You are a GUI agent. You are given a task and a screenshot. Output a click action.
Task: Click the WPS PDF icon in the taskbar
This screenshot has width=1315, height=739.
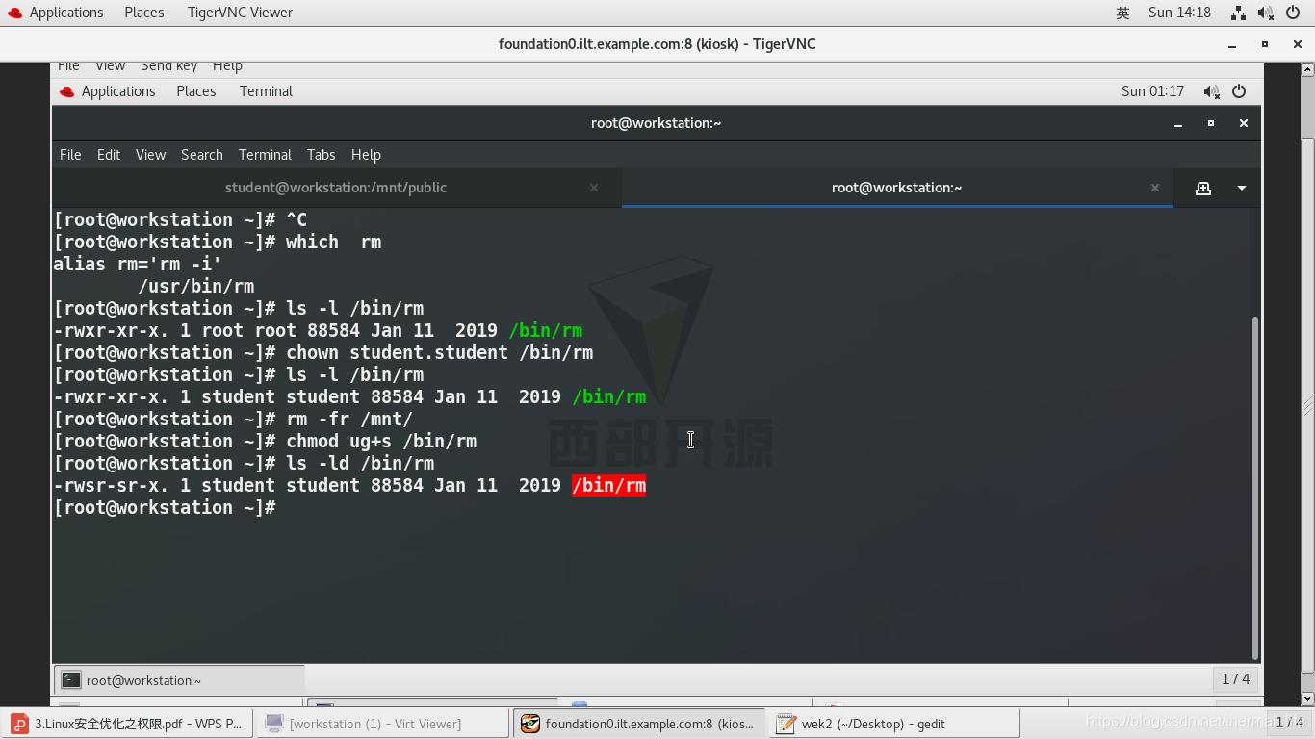(19, 724)
